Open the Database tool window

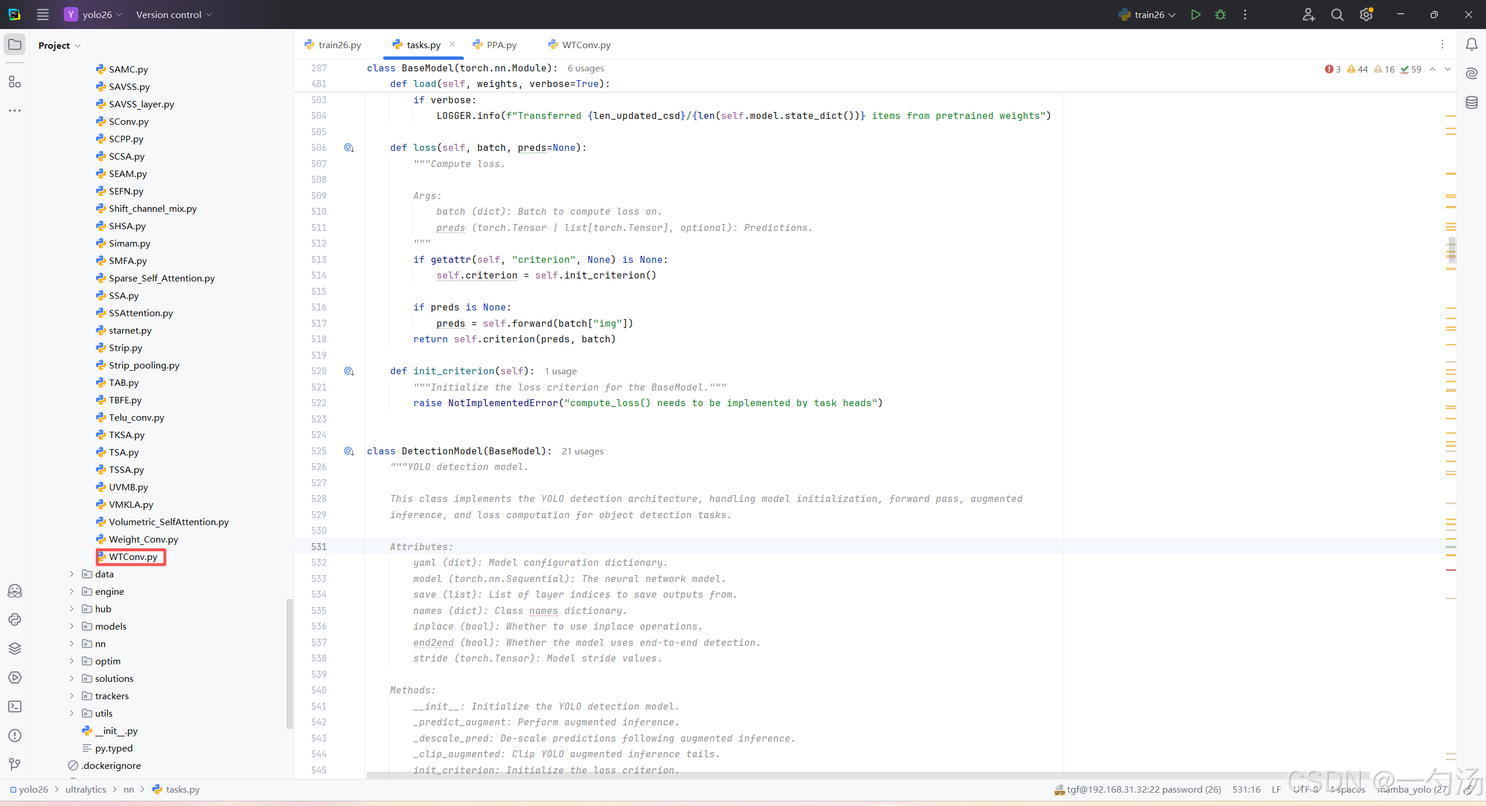(1471, 103)
